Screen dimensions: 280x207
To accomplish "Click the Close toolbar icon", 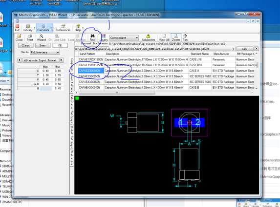I will pyautogui.click(x=19, y=38).
